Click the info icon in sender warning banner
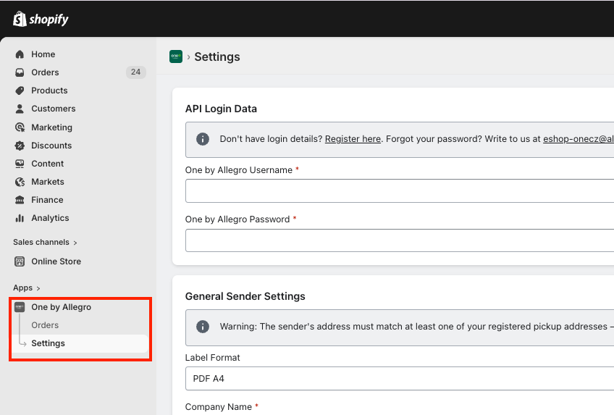Viewport: 614px width, 415px height. pyautogui.click(x=203, y=326)
